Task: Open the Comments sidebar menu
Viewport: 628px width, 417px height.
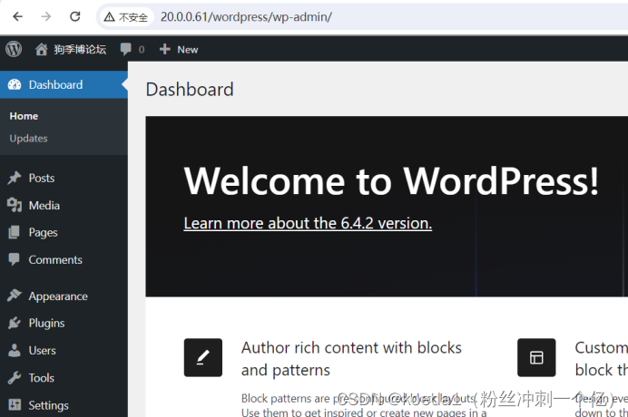Action: (55, 260)
